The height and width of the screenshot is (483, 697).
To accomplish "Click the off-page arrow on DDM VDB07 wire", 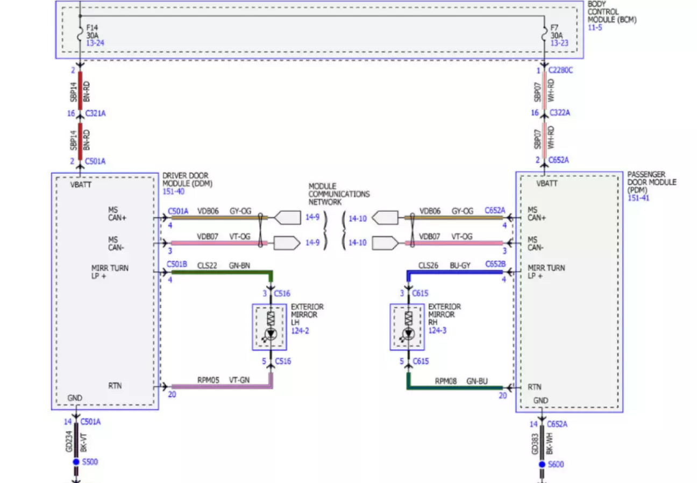I will click(287, 243).
